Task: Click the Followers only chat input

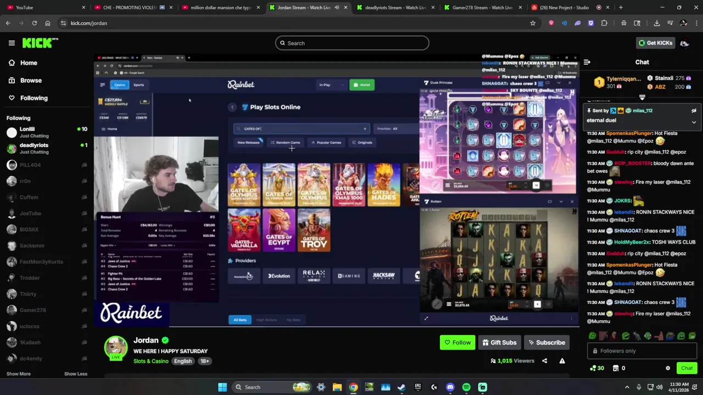Action: pyautogui.click(x=642, y=351)
